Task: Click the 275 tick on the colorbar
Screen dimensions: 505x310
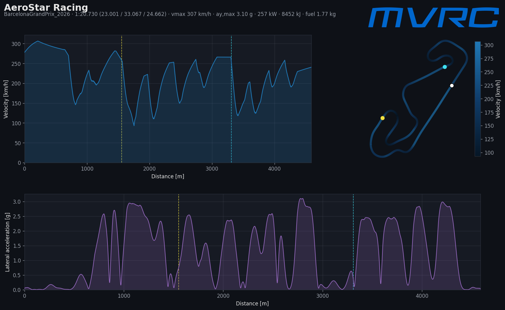Action: click(489, 59)
